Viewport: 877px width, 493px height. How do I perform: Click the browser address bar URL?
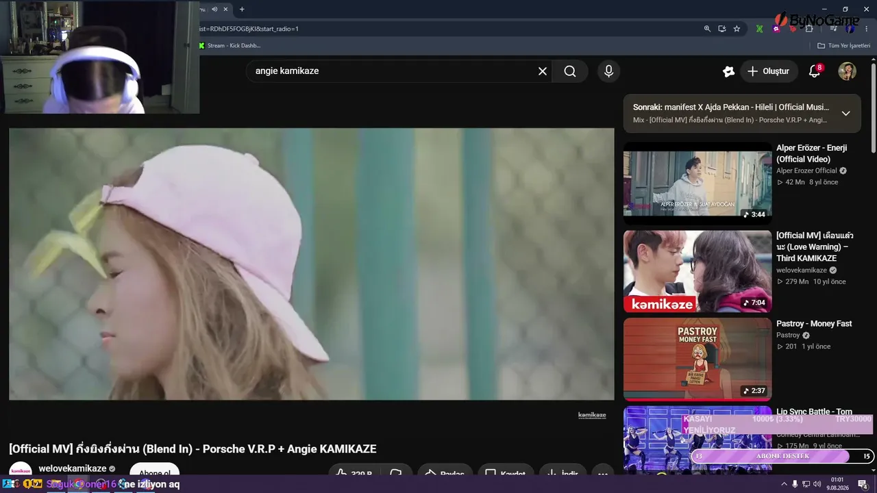pyautogui.click(x=248, y=29)
